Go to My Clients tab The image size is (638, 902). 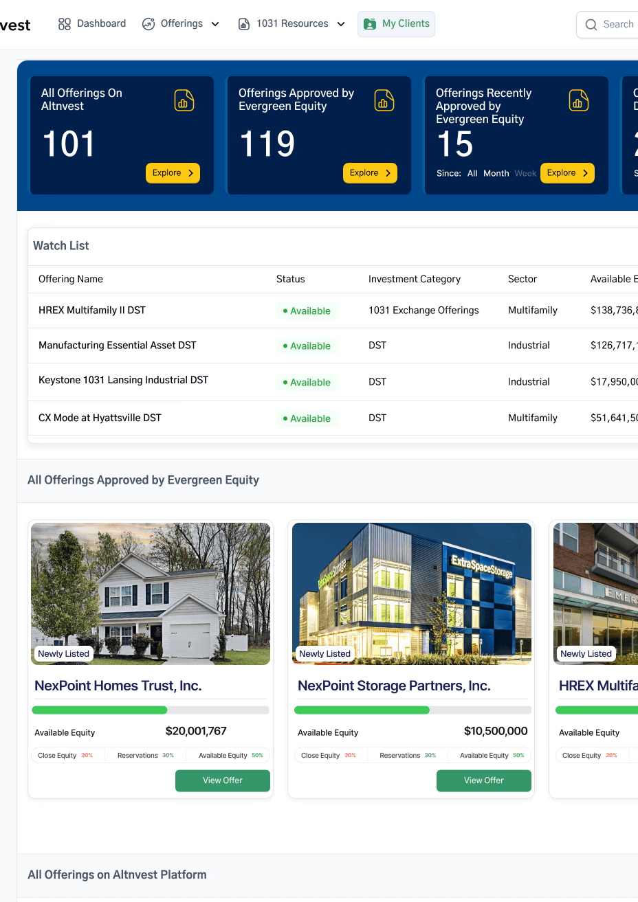396,24
